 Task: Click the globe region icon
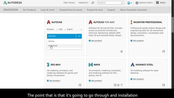[137, 3]
